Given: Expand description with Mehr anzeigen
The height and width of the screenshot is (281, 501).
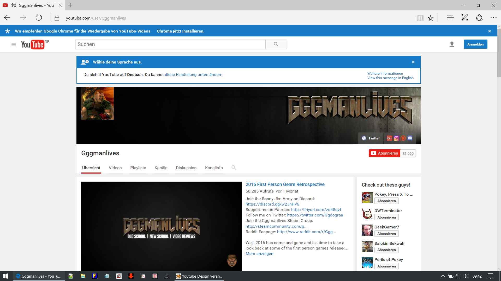Looking at the screenshot, I should [x=259, y=254].
